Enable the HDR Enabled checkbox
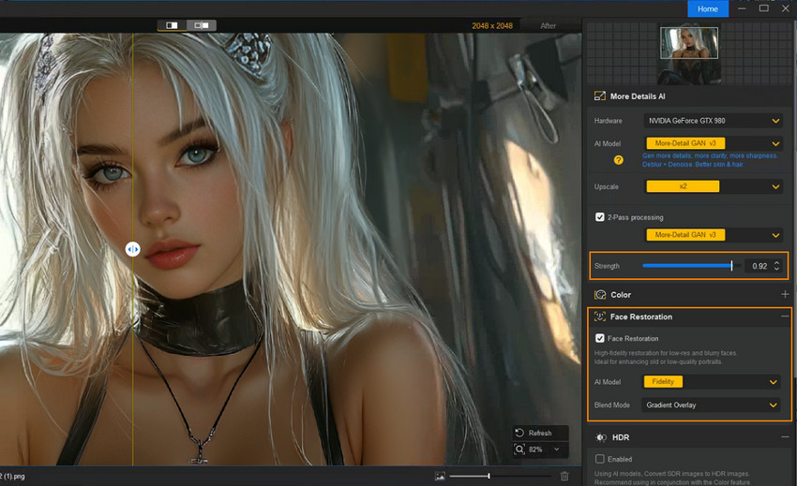This screenshot has height=486, width=797. (600, 459)
